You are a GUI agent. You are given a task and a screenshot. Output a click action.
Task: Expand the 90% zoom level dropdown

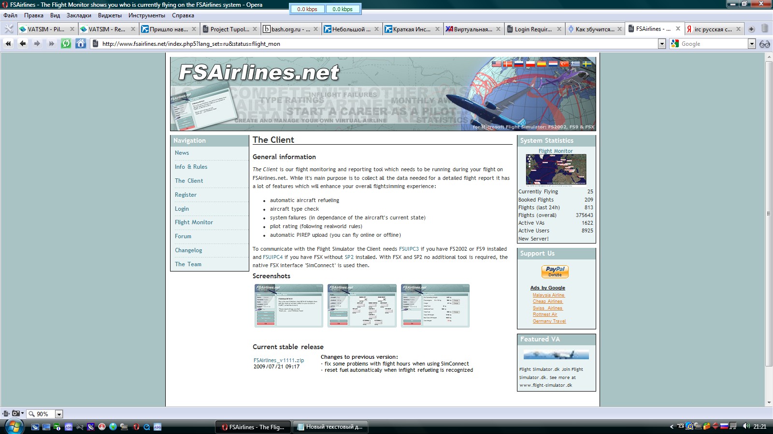tap(59, 414)
